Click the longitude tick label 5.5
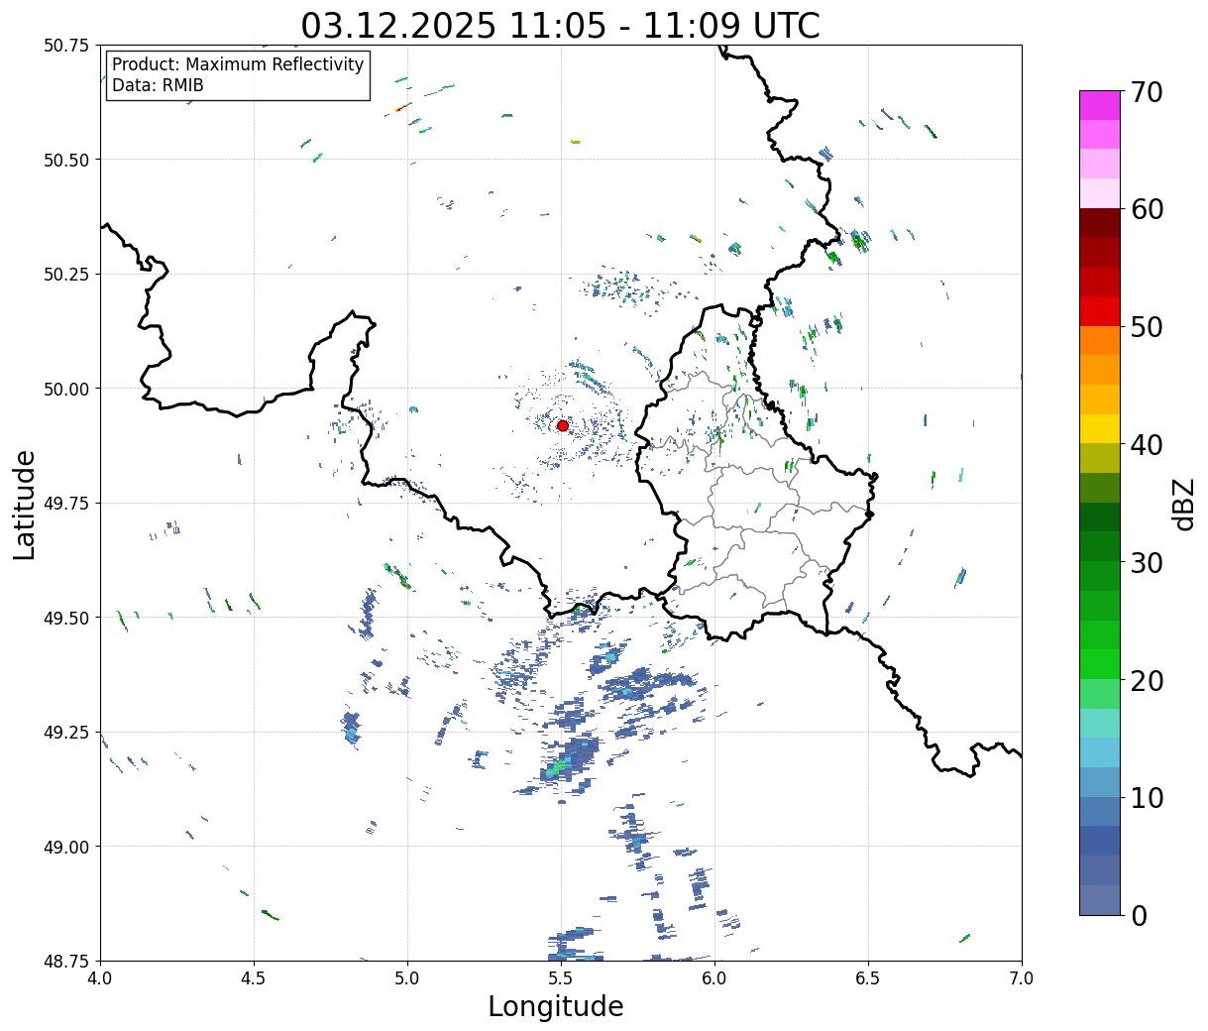 coord(561,978)
